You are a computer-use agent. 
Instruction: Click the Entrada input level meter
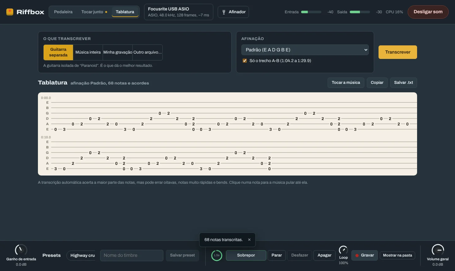pyautogui.click(x=311, y=12)
